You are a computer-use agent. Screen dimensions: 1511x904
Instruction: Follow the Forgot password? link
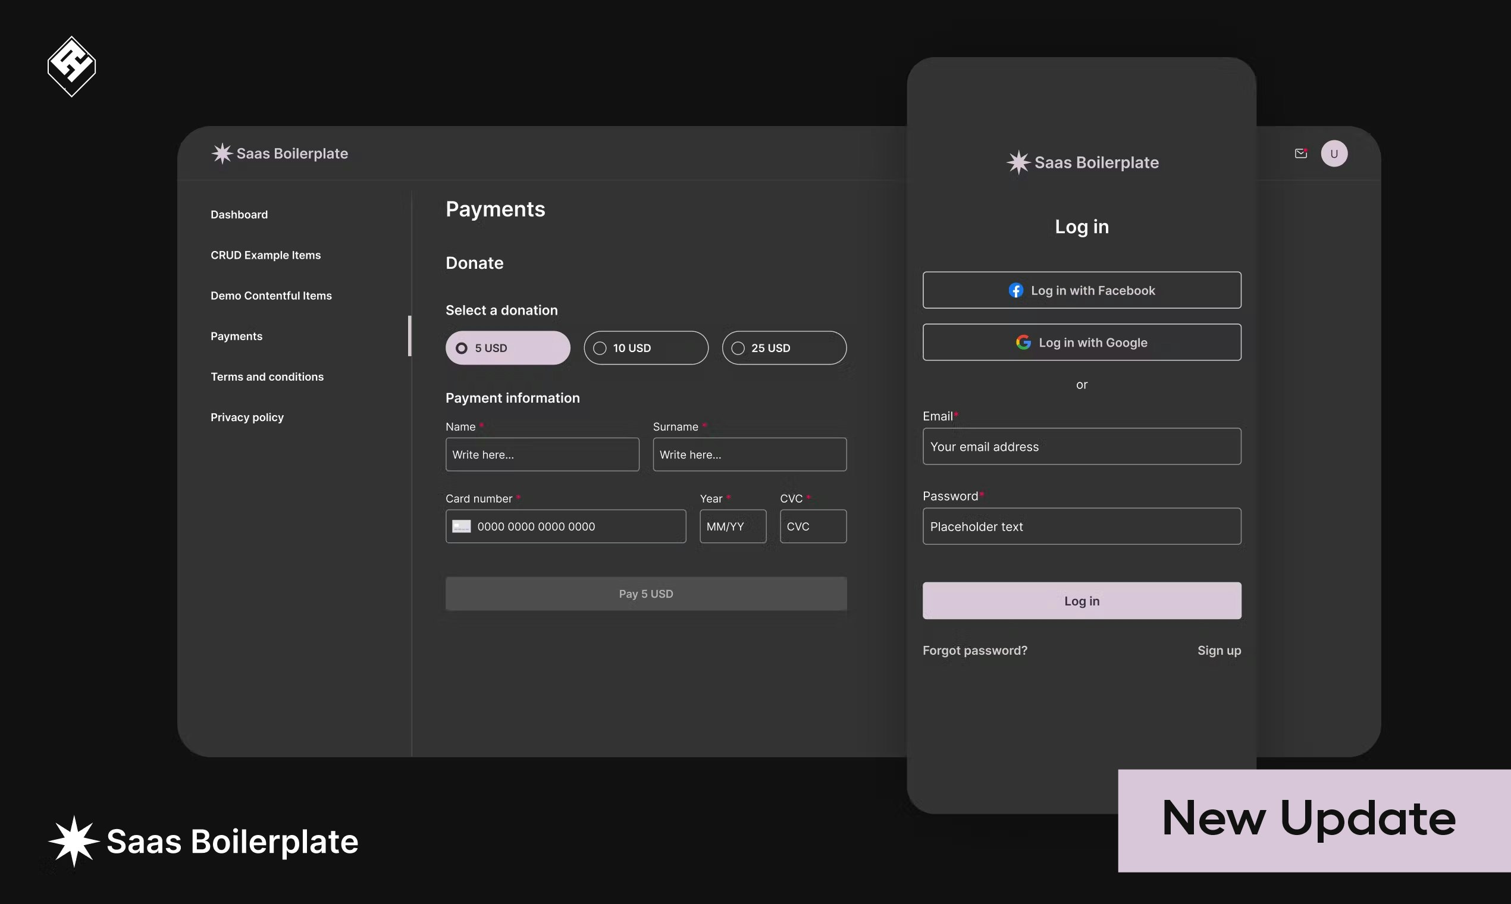point(974,651)
